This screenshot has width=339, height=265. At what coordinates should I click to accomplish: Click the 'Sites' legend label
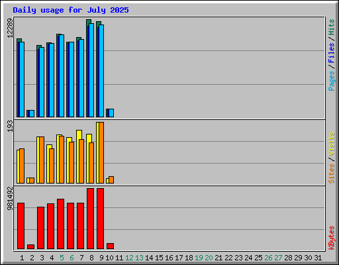click(332, 174)
